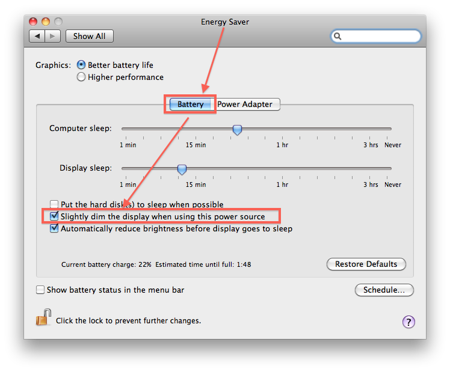Screen dimensions: 450x372
Task: Click the Computer sleep: label
Action: click(81, 128)
